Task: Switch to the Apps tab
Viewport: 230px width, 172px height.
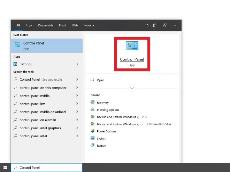Action: (x=29, y=25)
